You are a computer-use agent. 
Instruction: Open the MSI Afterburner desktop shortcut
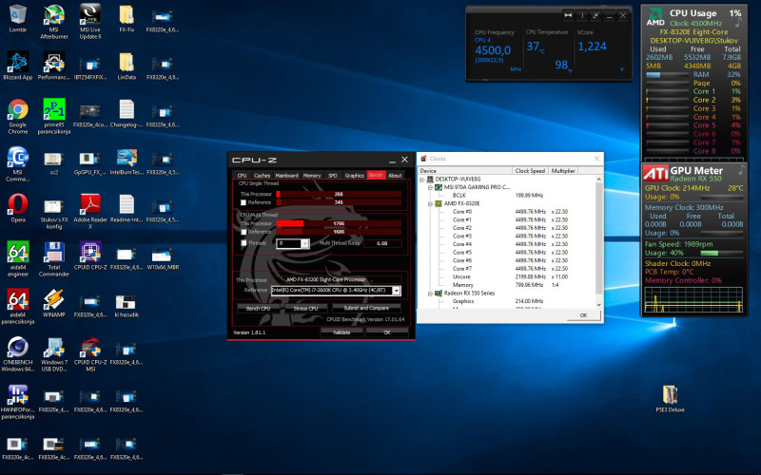[54, 15]
